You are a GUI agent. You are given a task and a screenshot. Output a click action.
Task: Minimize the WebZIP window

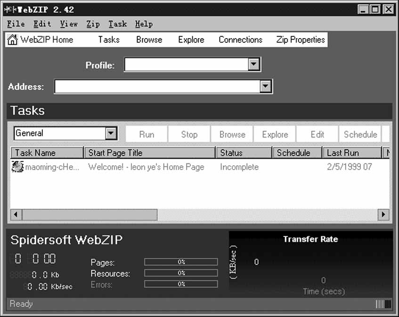click(363, 10)
